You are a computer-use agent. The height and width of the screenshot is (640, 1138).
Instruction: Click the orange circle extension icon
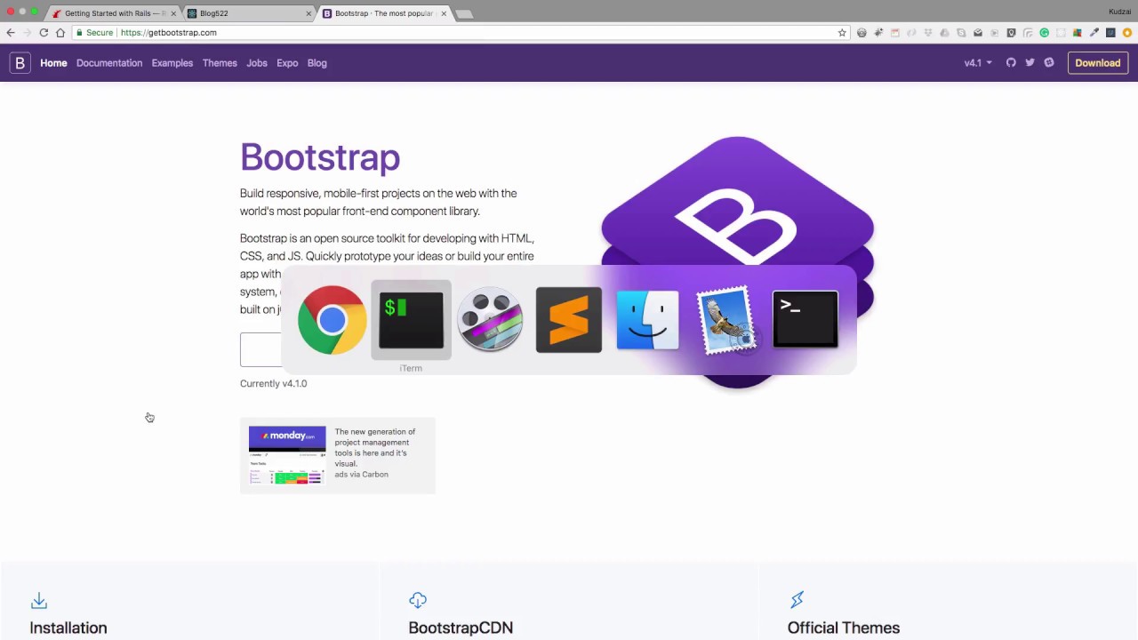[x=1127, y=33]
